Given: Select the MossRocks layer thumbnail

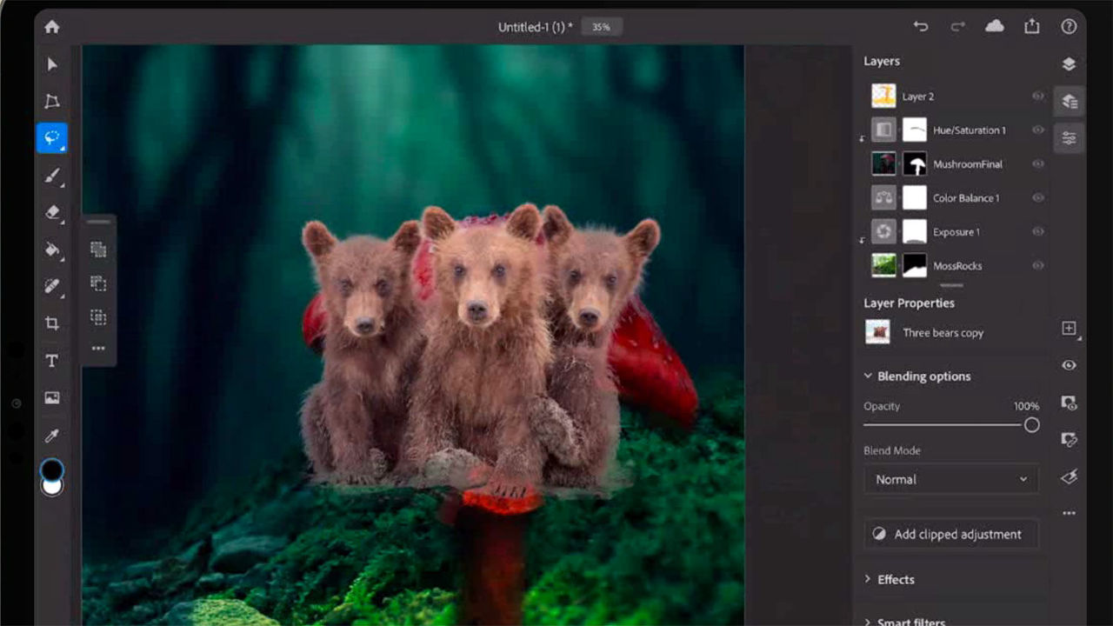Looking at the screenshot, I should coord(883,265).
